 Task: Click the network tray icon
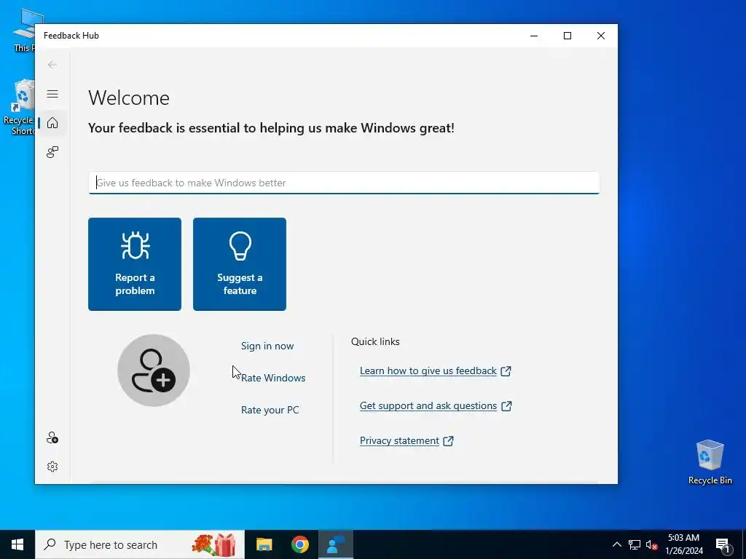pyautogui.click(x=635, y=544)
